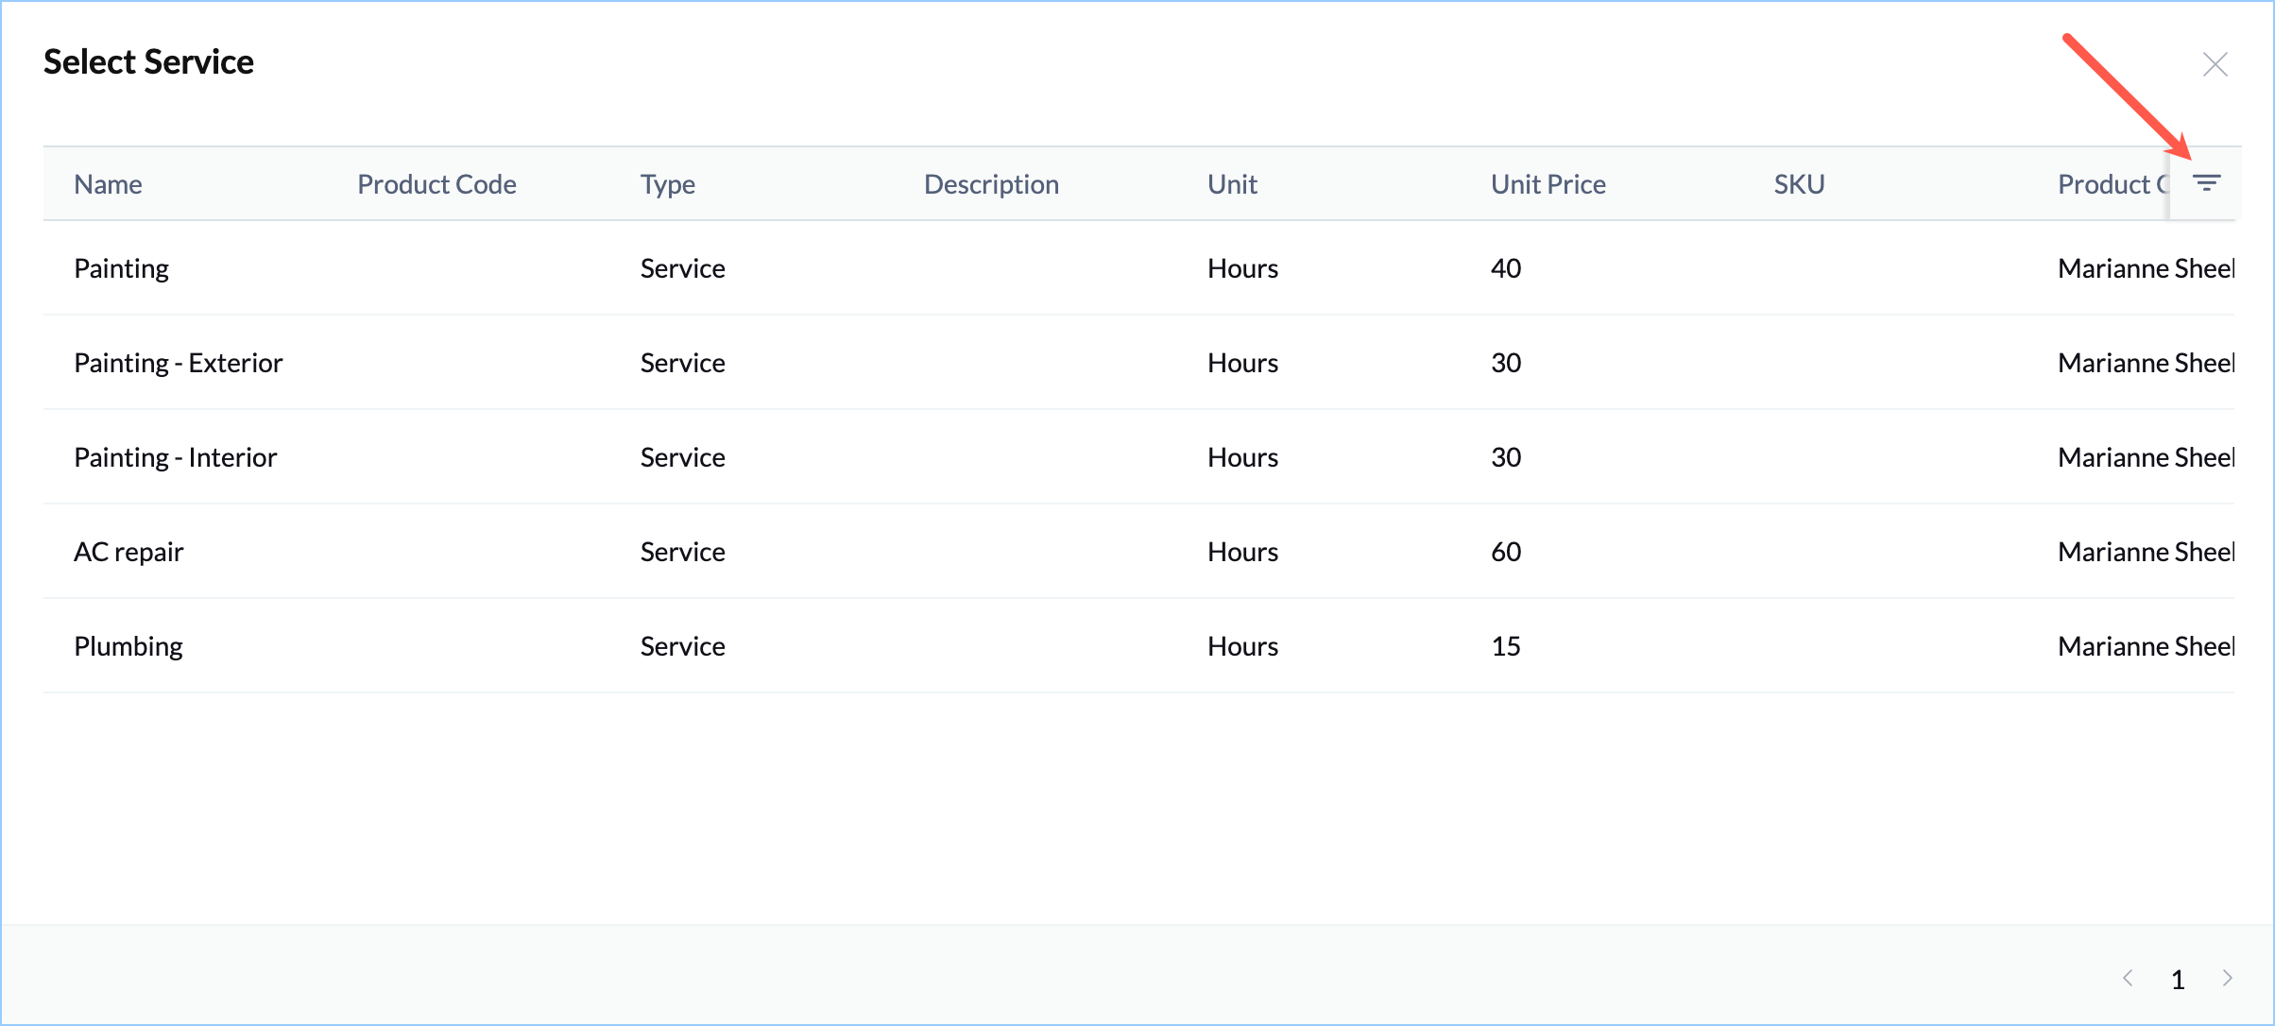The width and height of the screenshot is (2275, 1026).
Task: Sort by Unit Price header
Action: pyautogui.click(x=1548, y=184)
